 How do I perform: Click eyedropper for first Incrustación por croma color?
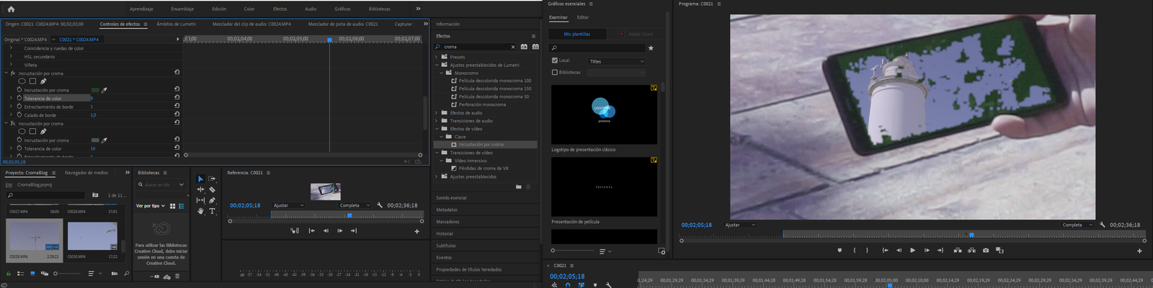click(x=104, y=90)
